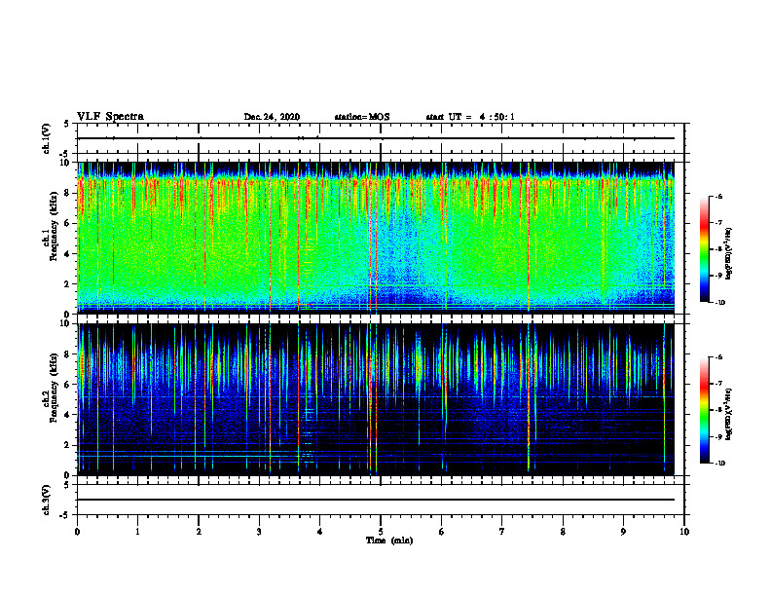
Task: Click the "-5" volt tick on ch.3(V) axis
Action: click(65, 515)
